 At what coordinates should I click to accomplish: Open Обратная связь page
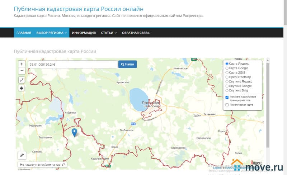[136, 33]
